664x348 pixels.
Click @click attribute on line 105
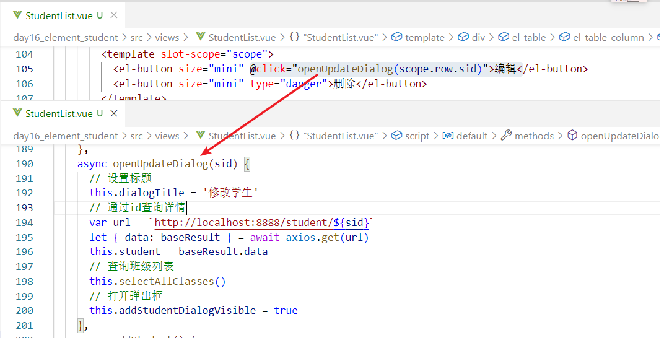coord(267,69)
